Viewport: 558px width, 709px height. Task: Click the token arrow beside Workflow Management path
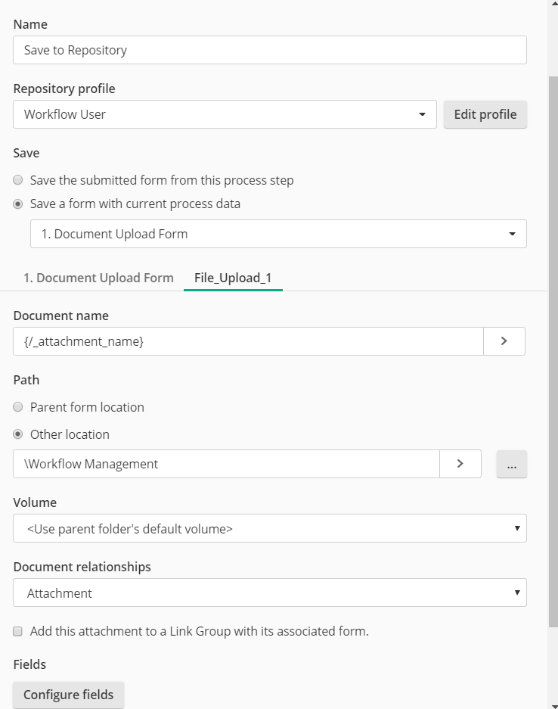tap(460, 464)
